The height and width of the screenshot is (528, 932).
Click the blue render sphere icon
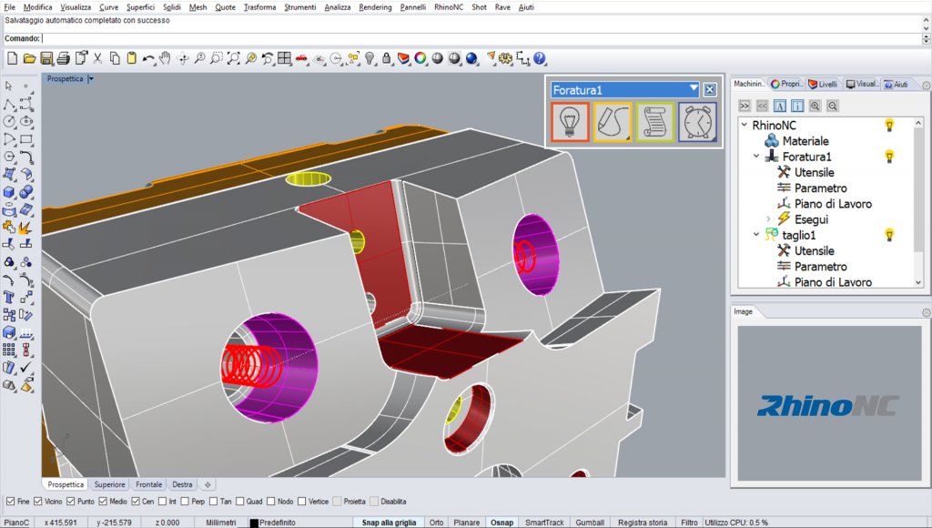click(472, 58)
